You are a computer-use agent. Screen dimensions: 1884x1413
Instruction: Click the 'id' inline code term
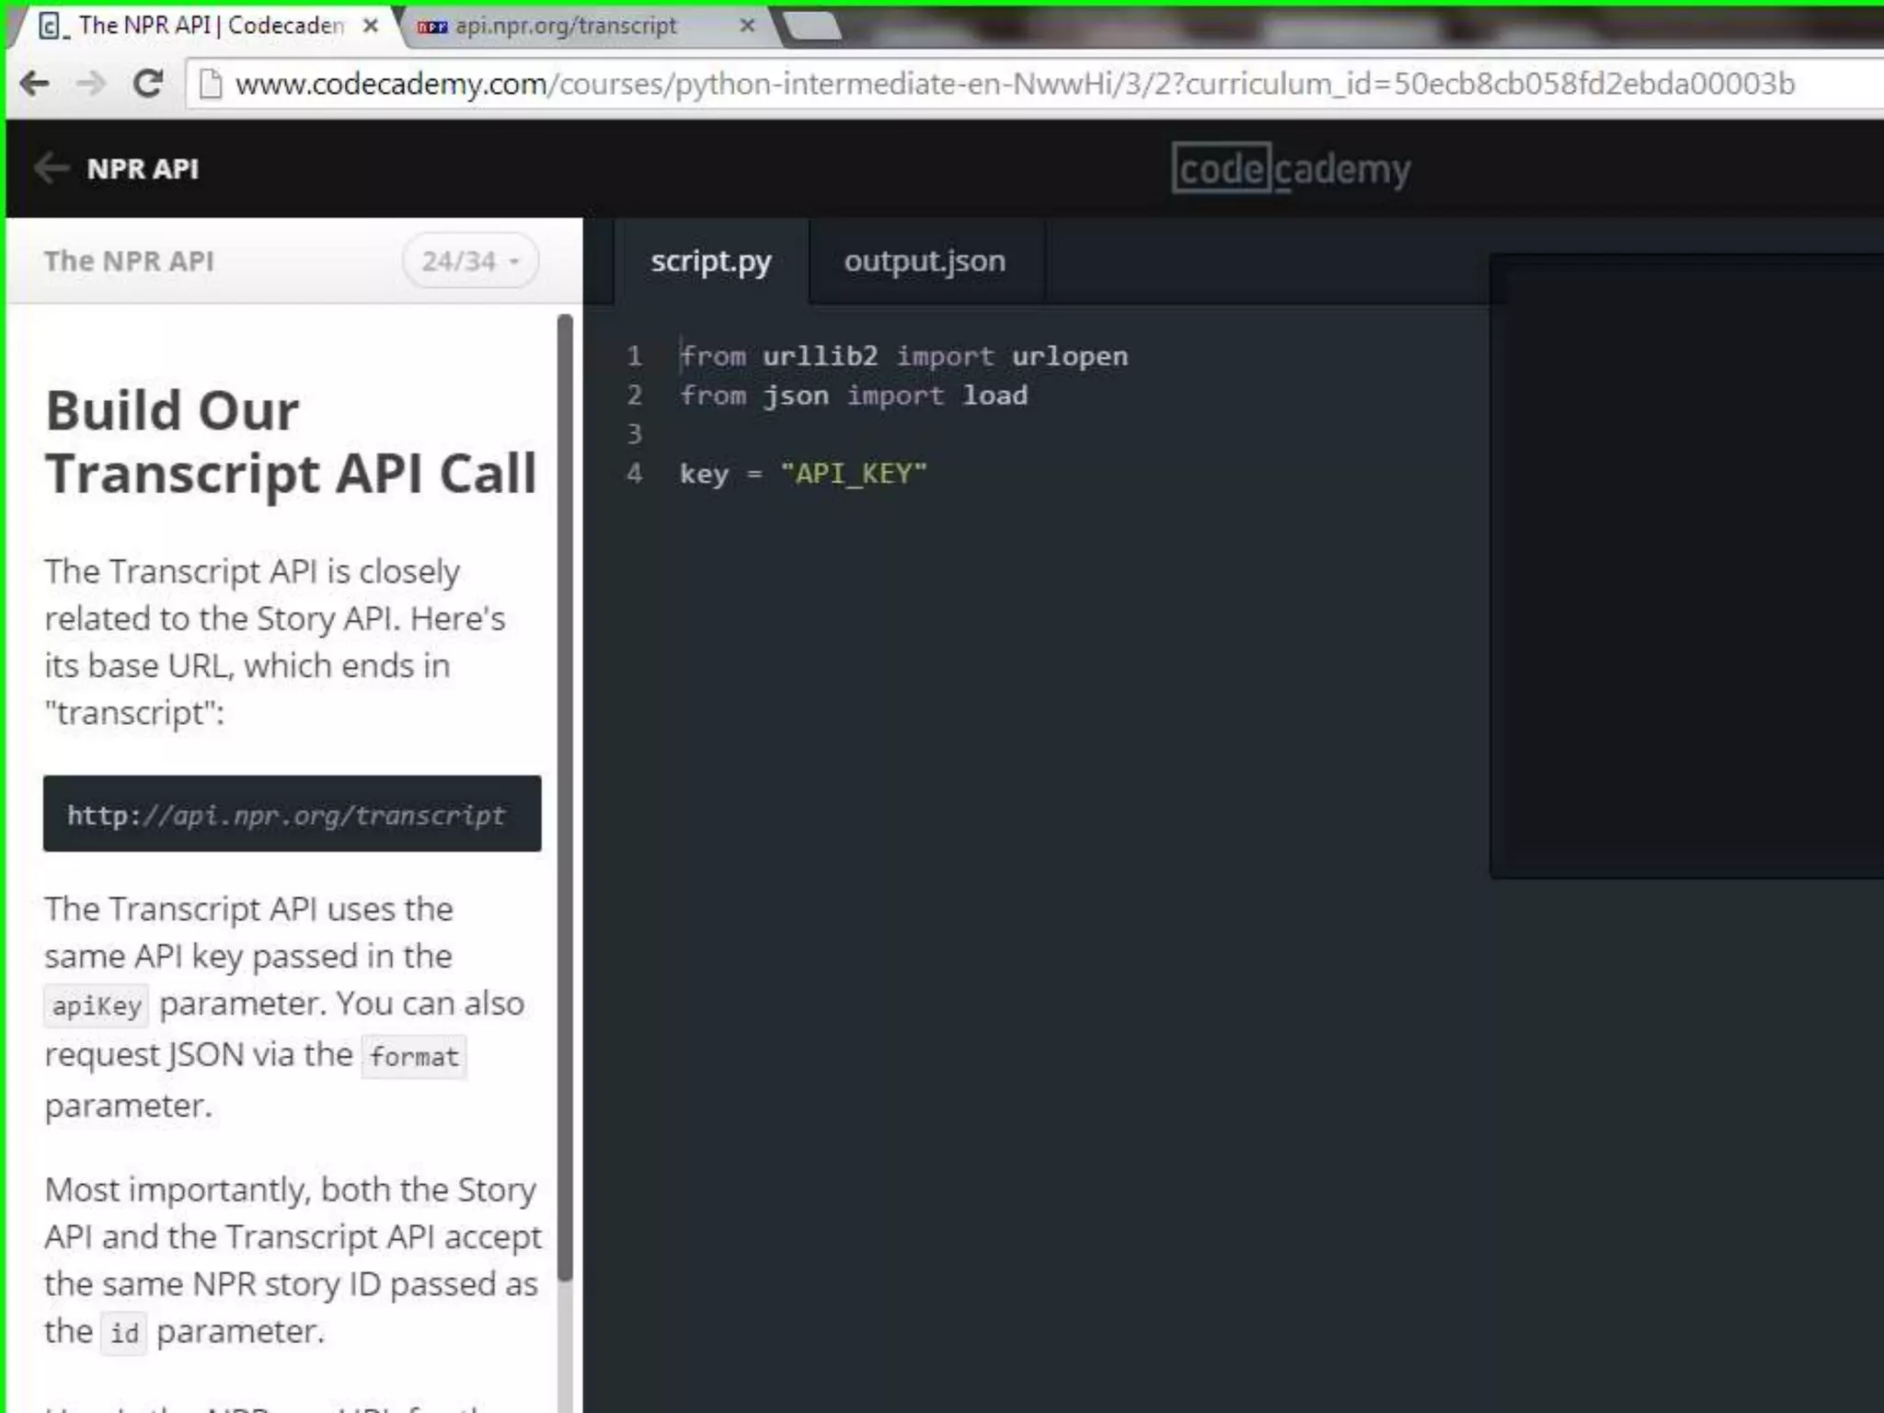click(124, 1333)
